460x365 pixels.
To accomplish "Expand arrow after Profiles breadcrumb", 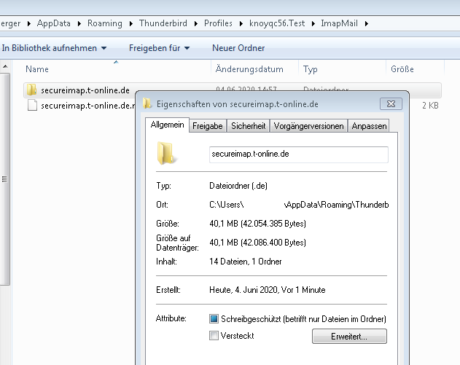I will click(x=241, y=23).
